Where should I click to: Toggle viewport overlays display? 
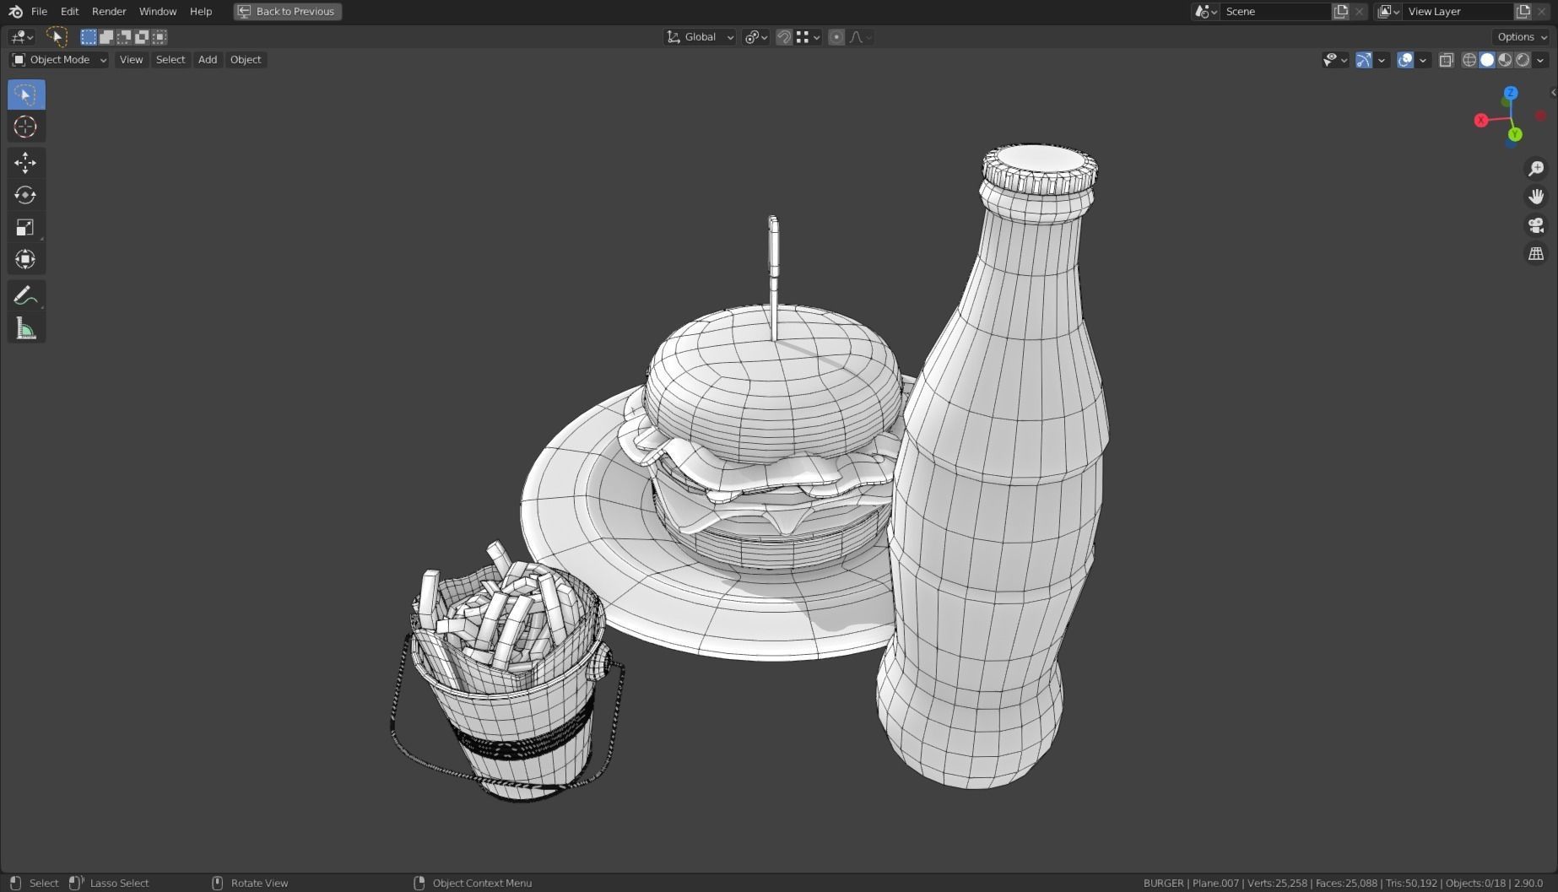coord(1405,60)
